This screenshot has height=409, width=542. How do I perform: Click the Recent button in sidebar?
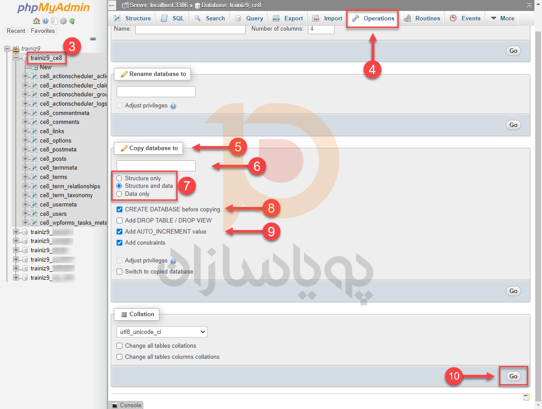pos(16,31)
